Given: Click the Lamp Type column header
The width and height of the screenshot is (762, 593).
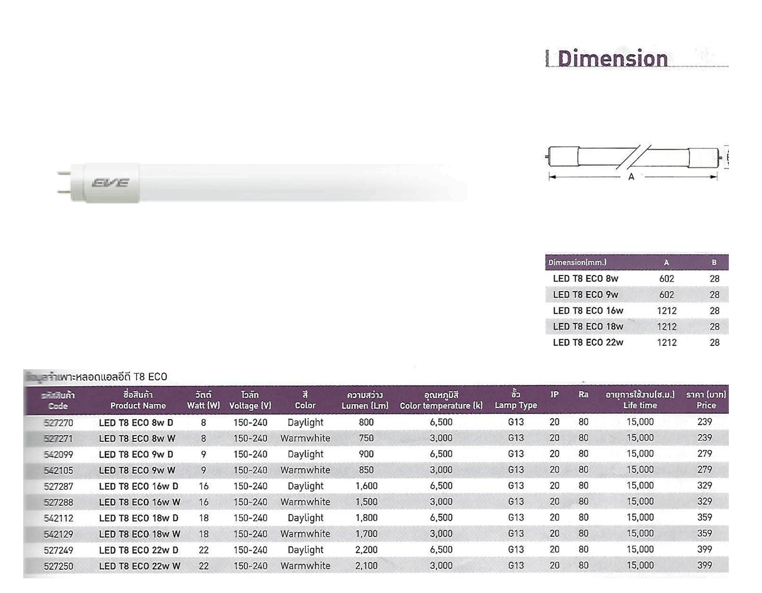Looking at the screenshot, I should click(x=516, y=400).
